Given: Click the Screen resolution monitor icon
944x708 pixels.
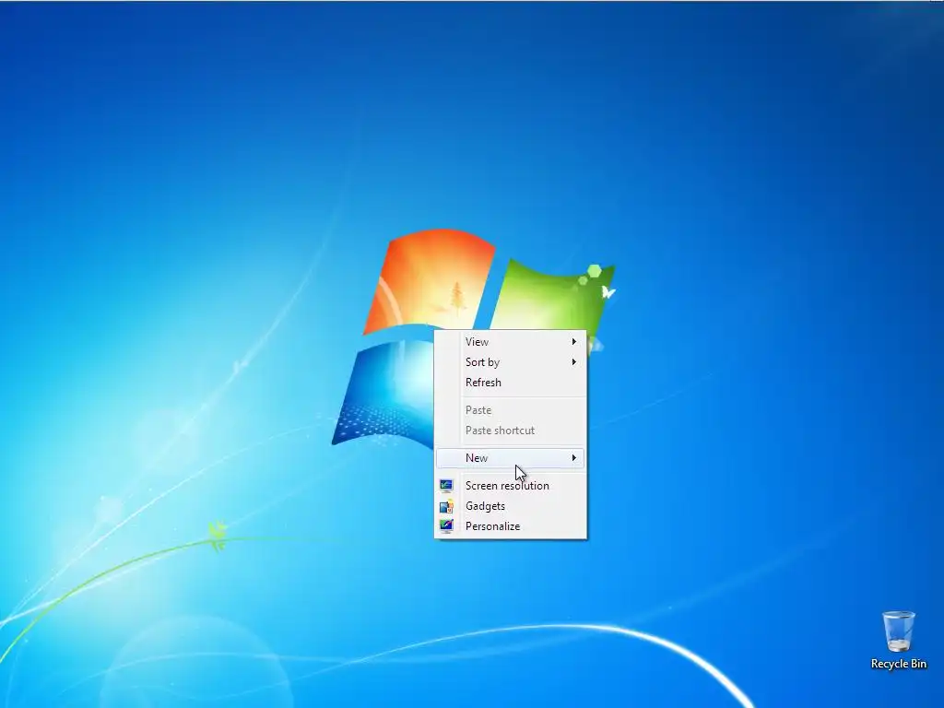Looking at the screenshot, I should [x=446, y=486].
